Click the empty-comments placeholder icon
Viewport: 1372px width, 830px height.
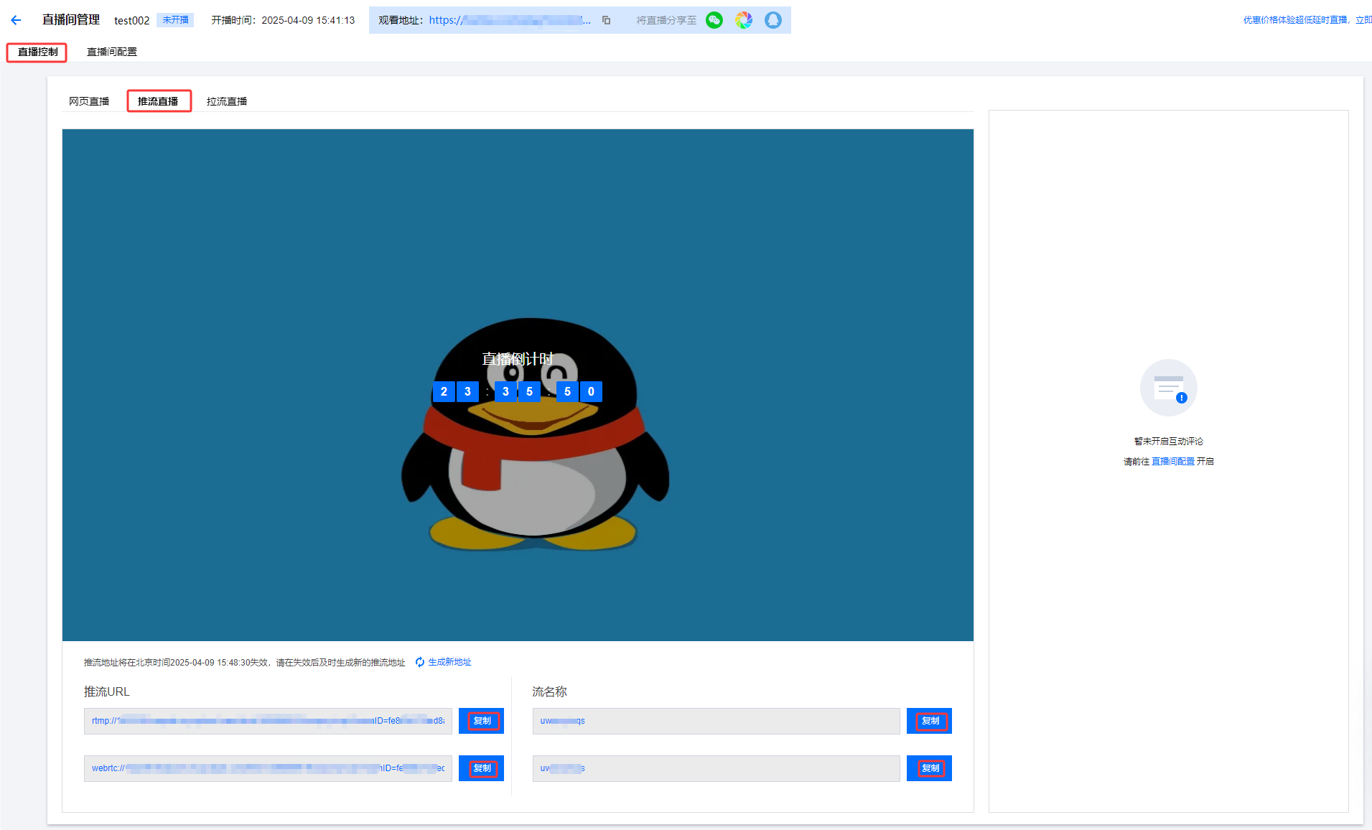pyautogui.click(x=1168, y=388)
